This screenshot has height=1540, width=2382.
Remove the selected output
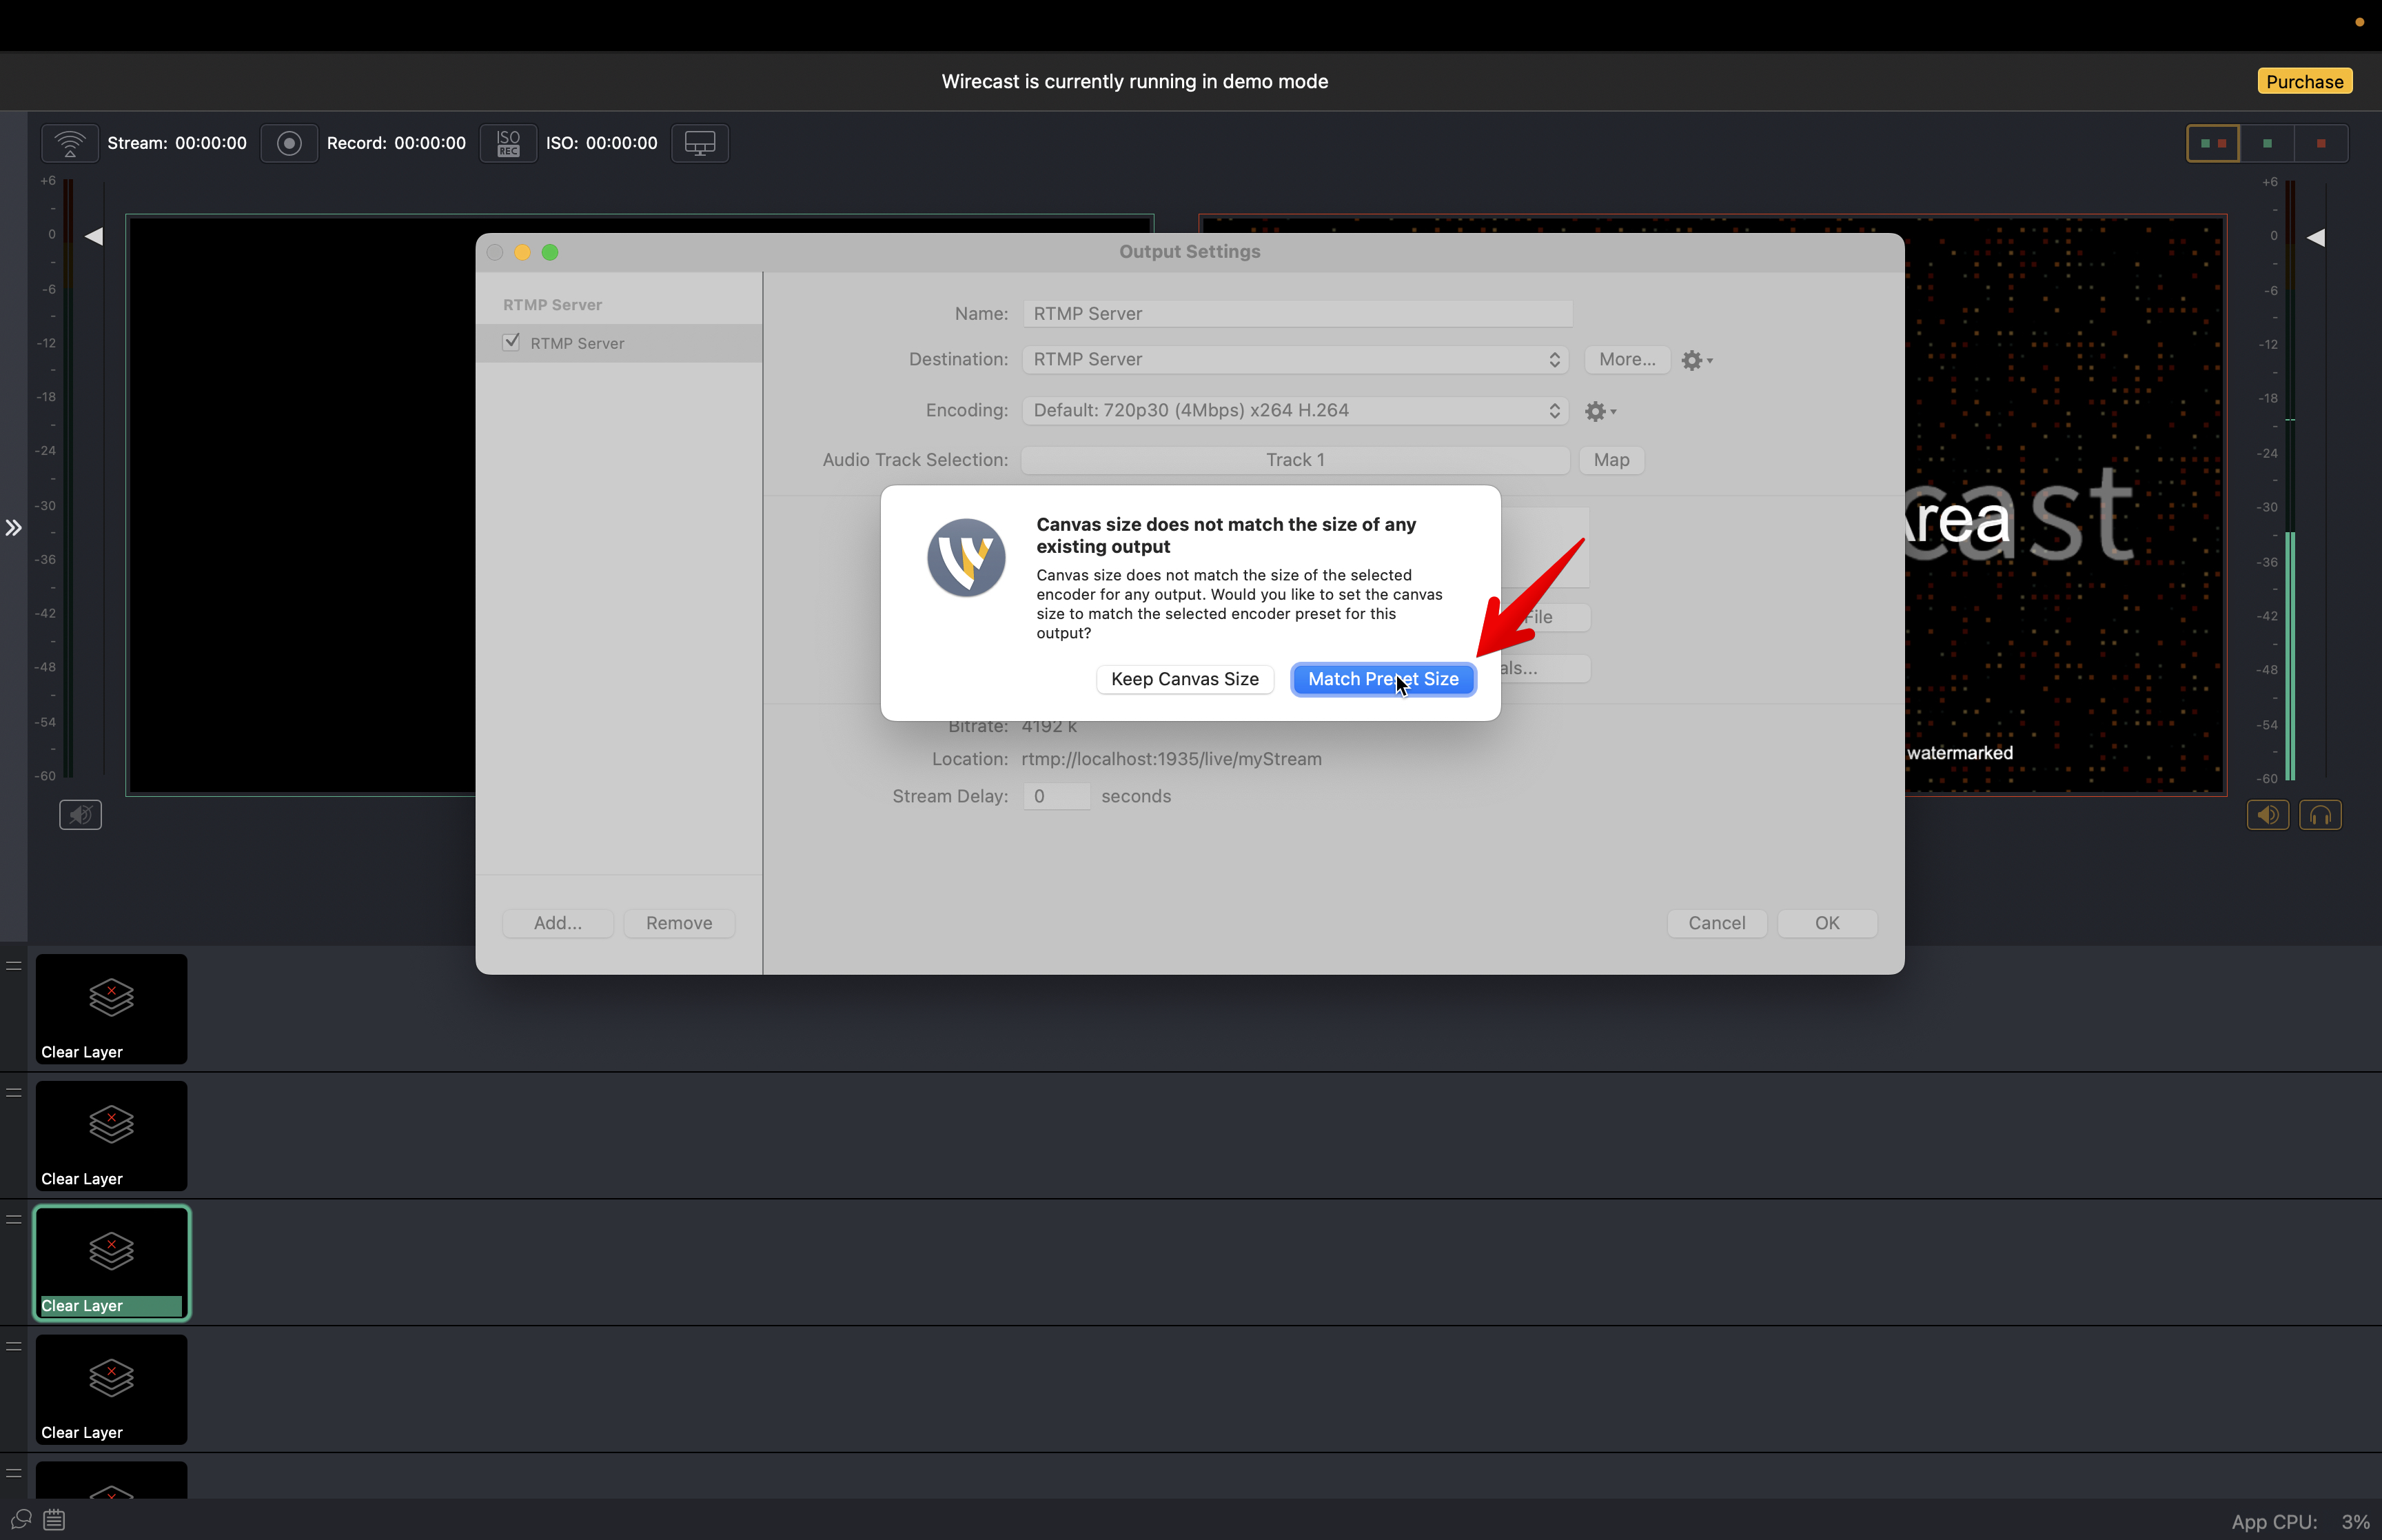679,923
